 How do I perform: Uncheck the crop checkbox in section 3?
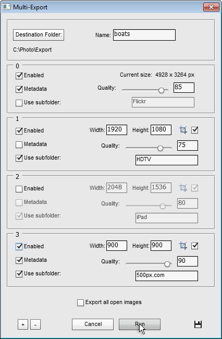click(x=194, y=246)
